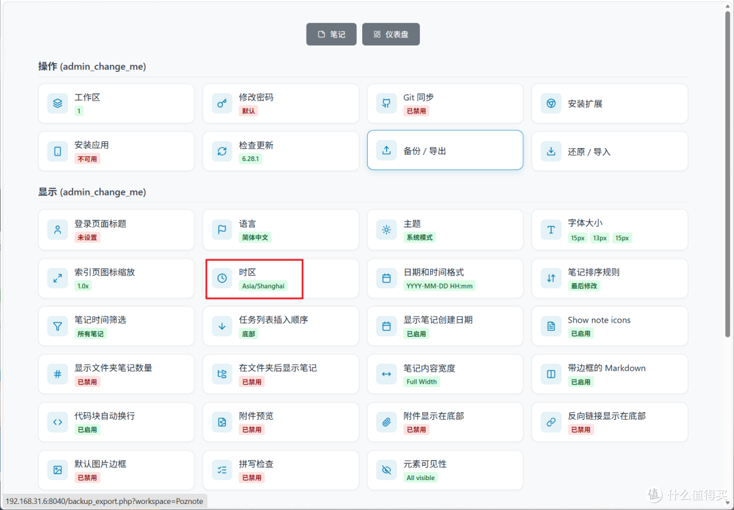Open the 所有笔记 time filter value
734x510 pixels.
click(91, 334)
